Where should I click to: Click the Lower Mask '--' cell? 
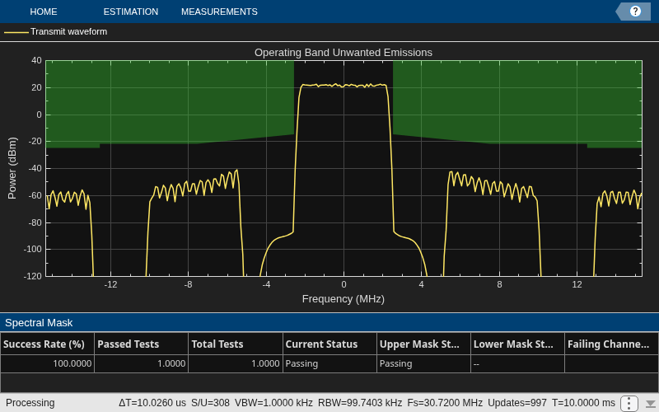517,363
